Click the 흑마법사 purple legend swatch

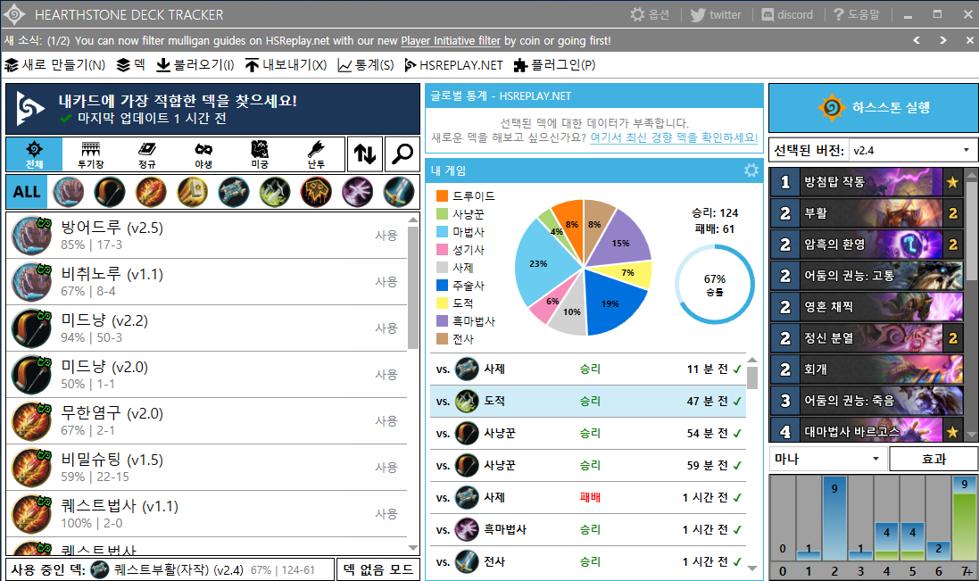[442, 320]
